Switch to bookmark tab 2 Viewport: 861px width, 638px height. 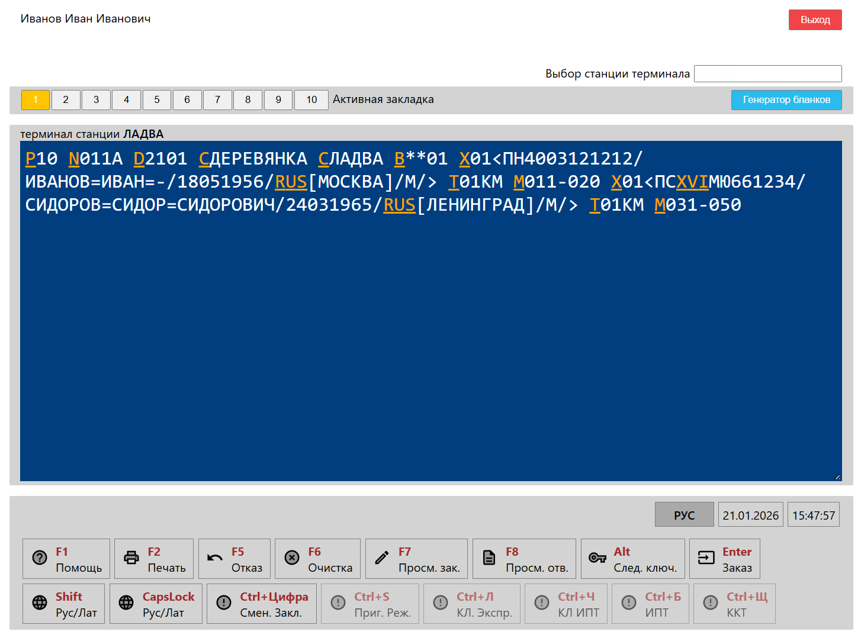point(66,100)
